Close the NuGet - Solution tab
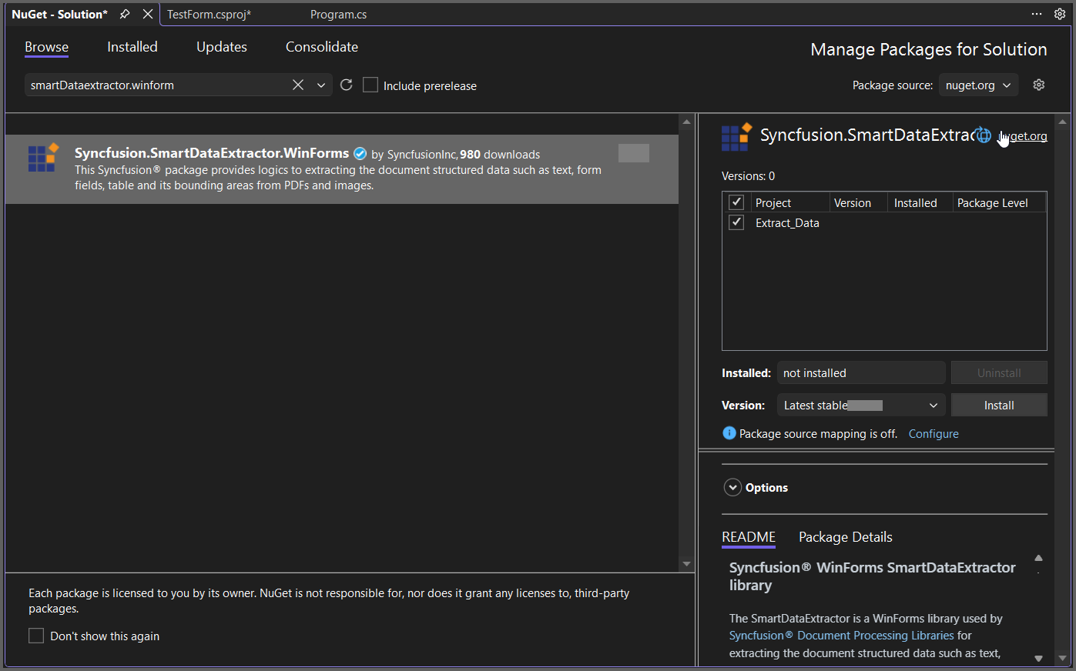The height and width of the screenshot is (671, 1076). click(x=148, y=14)
